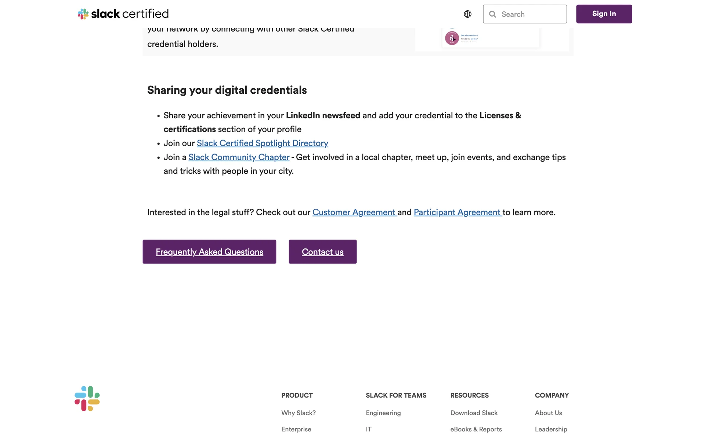Click the credential badge thumbnail image
This screenshot has height=441, width=705.
point(452,38)
